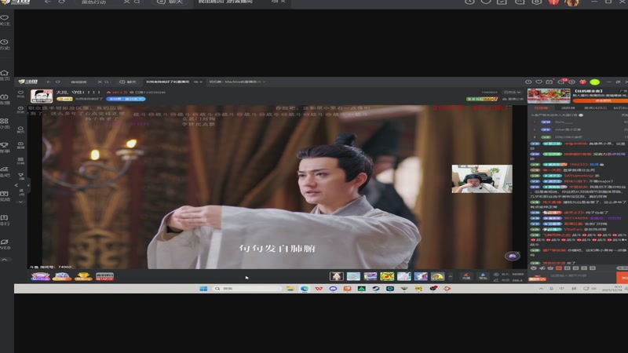Open 鱼吧 in the outer left sidebar
This screenshot has width=628, height=353.
coord(5,172)
